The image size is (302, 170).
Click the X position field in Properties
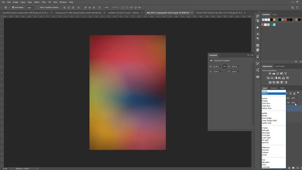[217, 71]
